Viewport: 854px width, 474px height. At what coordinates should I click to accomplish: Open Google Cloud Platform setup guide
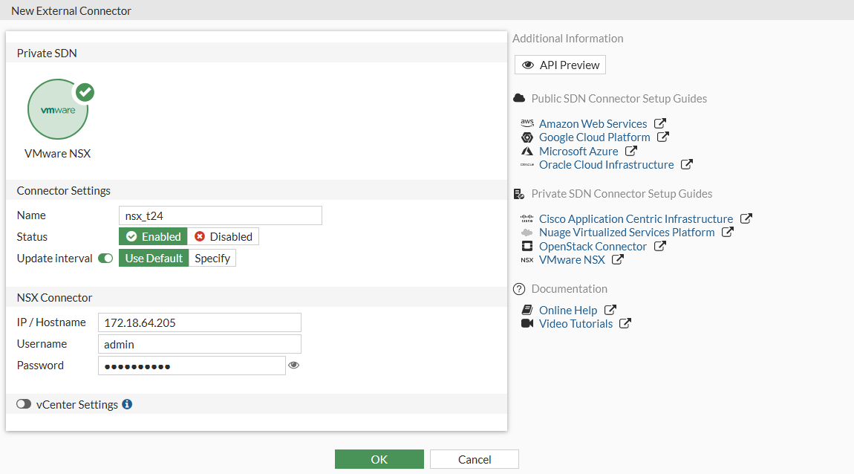tap(594, 137)
